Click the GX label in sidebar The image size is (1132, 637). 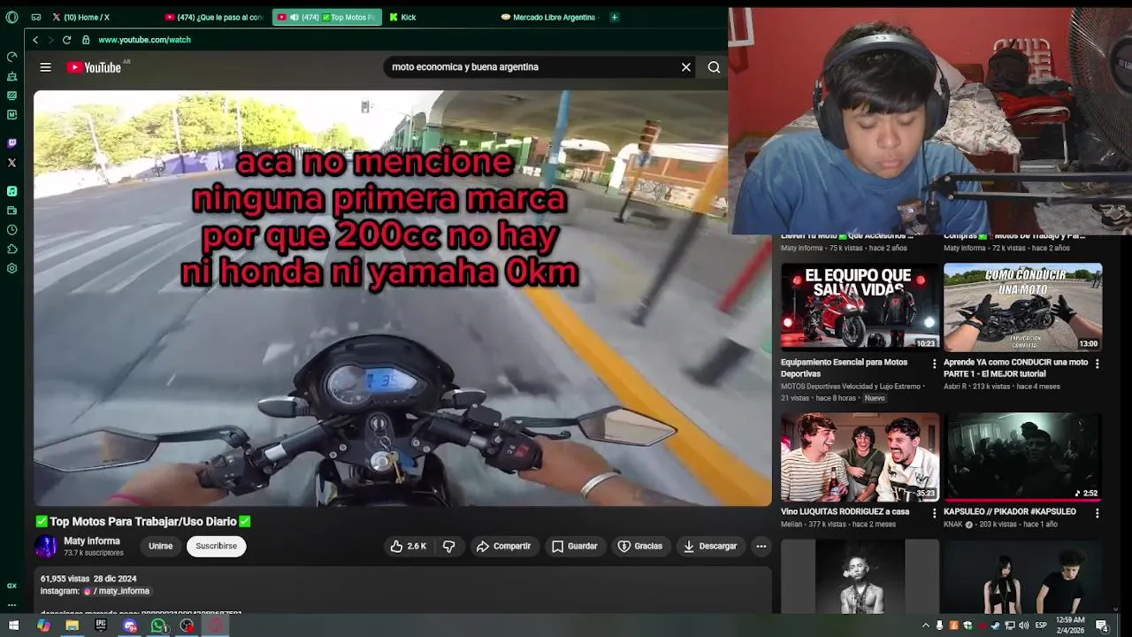click(x=11, y=586)
